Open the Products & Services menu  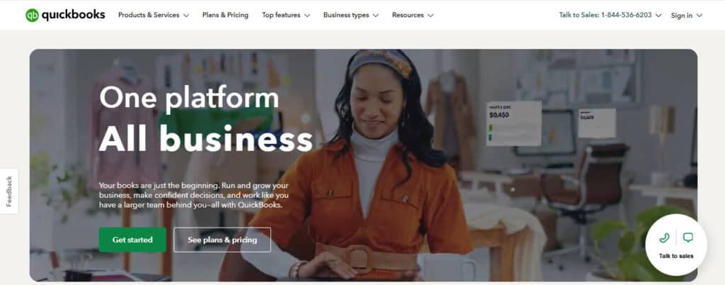(149, 16)
